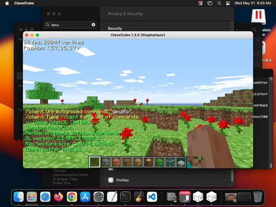Viewport: 276px width, 207px height.
Task: Click the Parallels menu bar icon
Action: (x=201, y=3)
